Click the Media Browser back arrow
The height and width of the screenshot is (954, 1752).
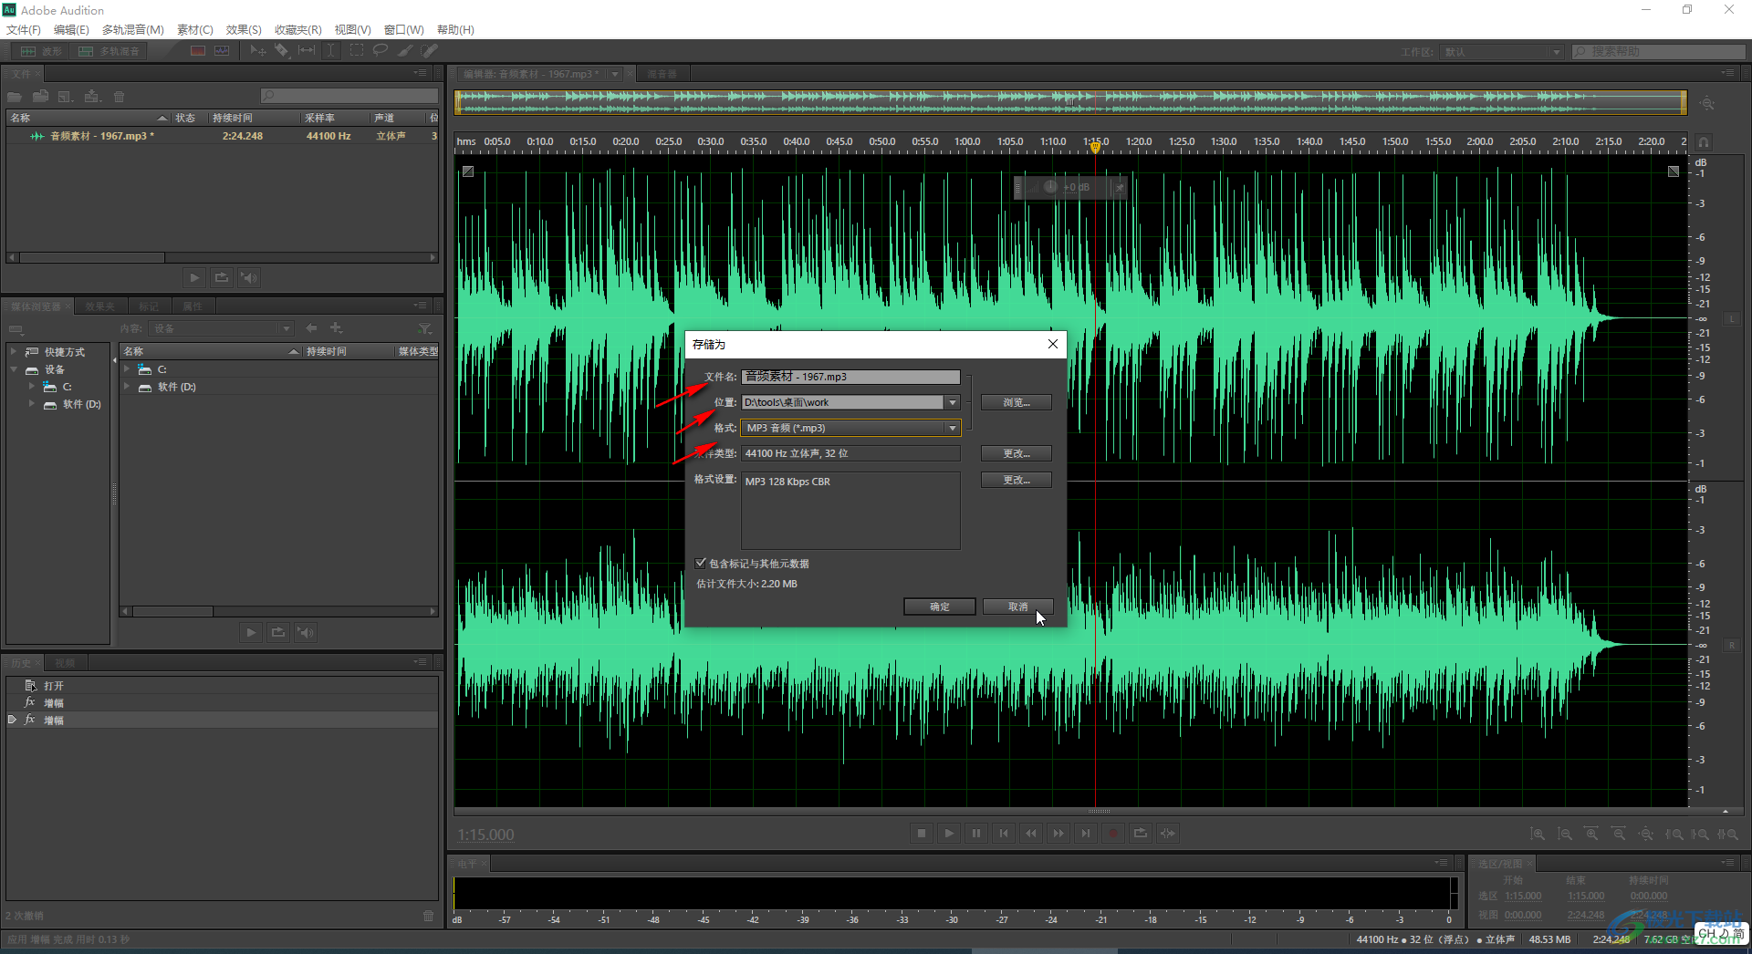312,327
